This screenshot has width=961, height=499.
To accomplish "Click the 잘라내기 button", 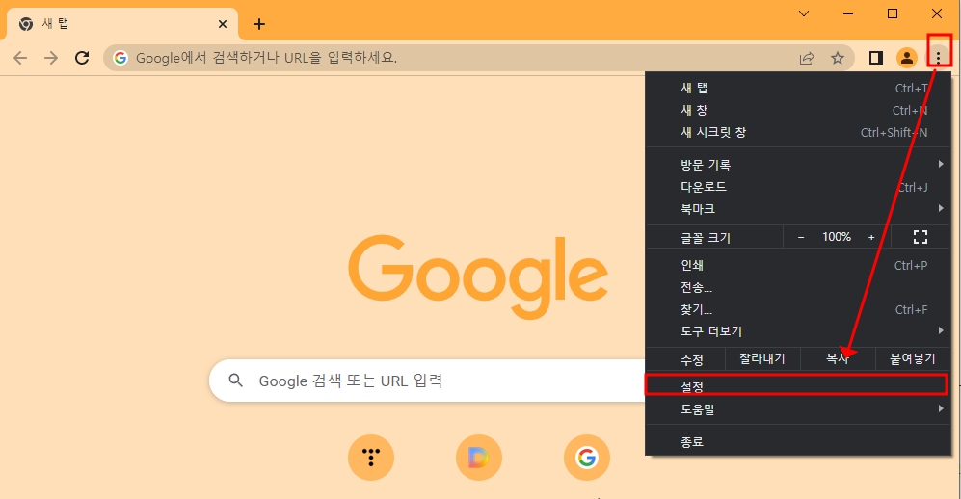I will [x=761, y=358].
